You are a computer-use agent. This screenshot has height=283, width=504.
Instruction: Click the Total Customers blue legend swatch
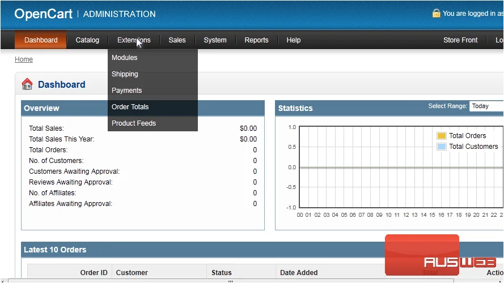(441, 147)
